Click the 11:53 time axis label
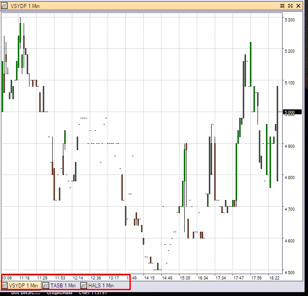The image size is (308, 296). pos(60,278)
